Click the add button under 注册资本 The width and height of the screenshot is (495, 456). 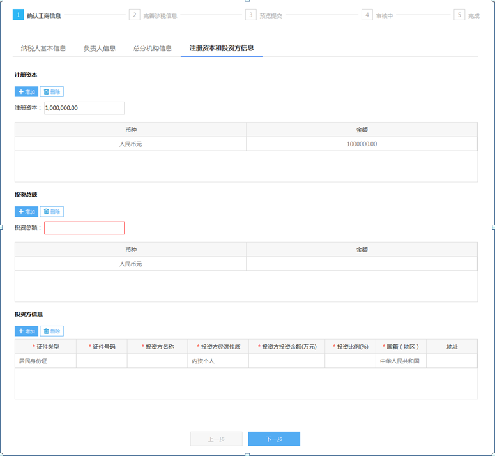click(26, 92)
